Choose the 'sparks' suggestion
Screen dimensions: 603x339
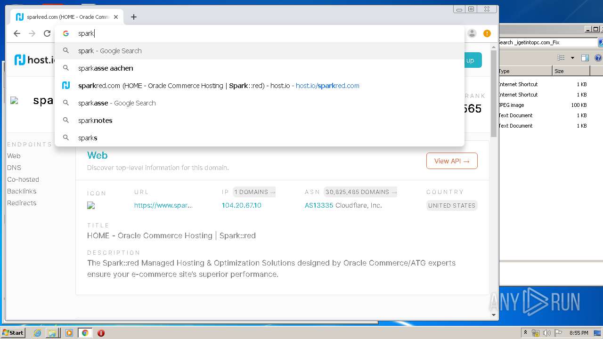(260, 138)
